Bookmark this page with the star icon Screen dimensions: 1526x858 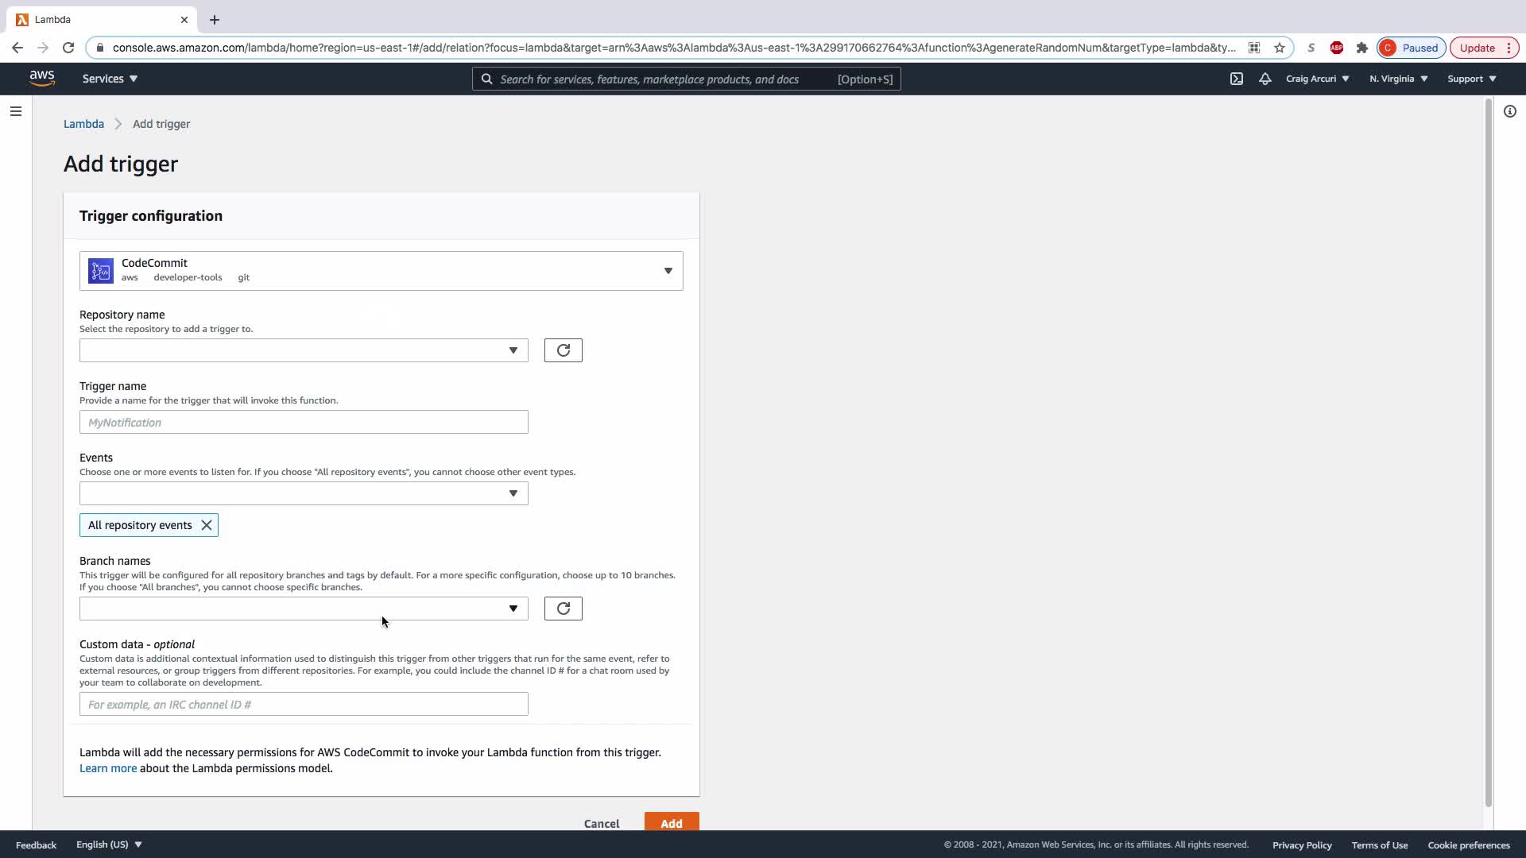pyautogui.click(x=1280, y=48)
